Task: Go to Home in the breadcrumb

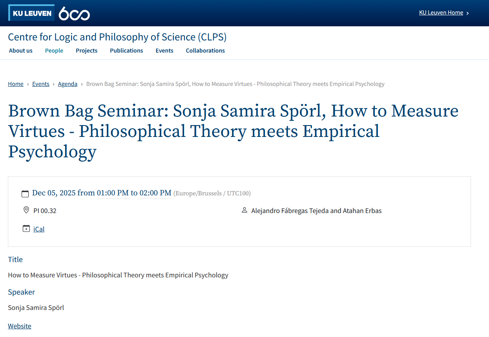Action: 16,84
